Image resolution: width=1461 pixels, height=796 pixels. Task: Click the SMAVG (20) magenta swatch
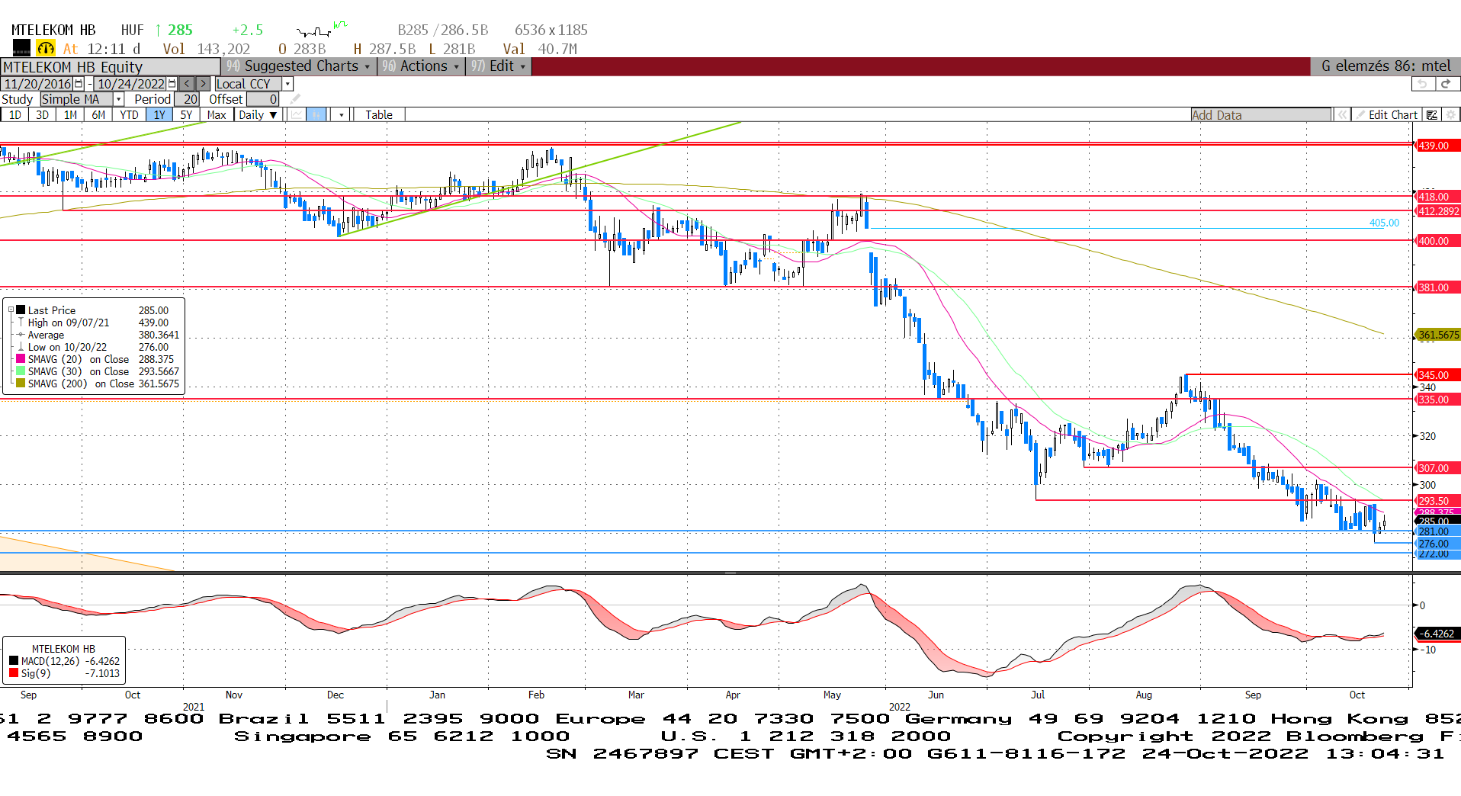pyautogui.click(x=21, y=359)
